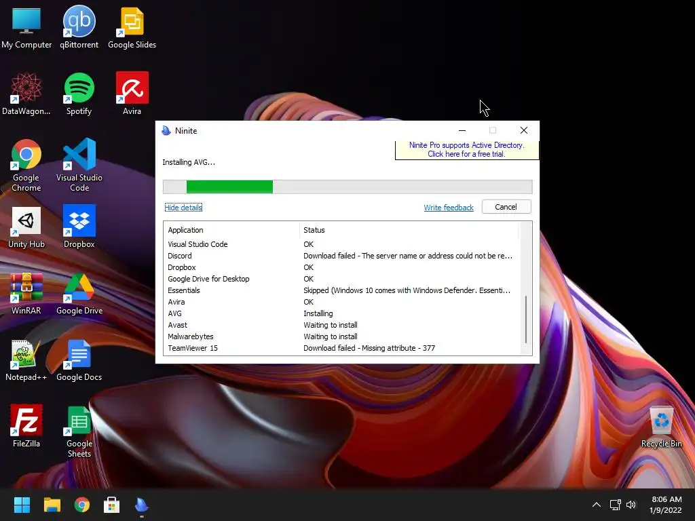The height and width of the screenshot is (521, 695).
Task: Launch FileZilla desktop shortcut
Action: coord(26,426)
